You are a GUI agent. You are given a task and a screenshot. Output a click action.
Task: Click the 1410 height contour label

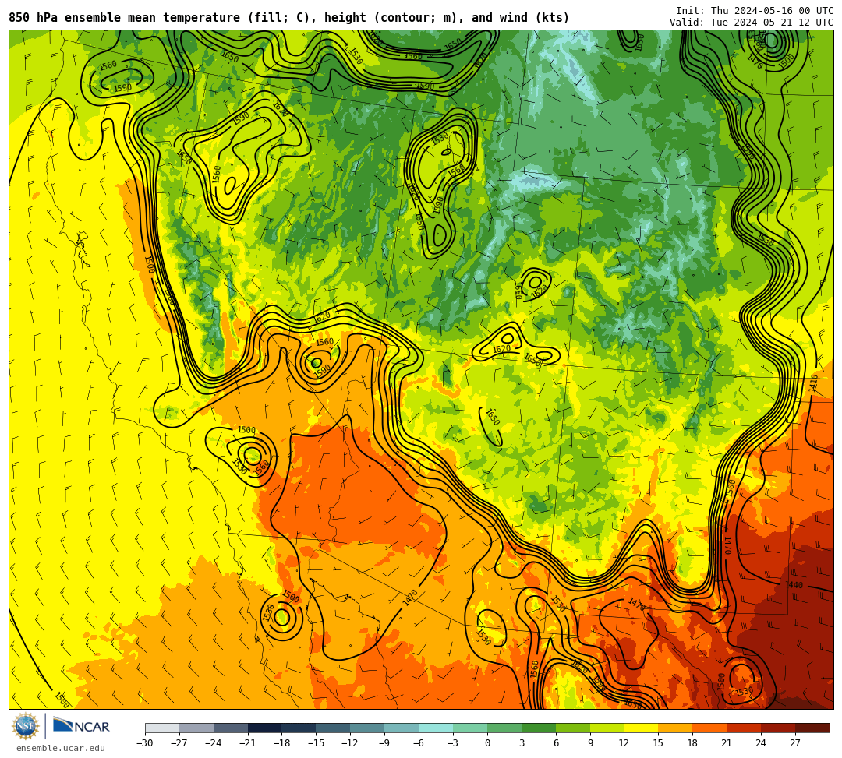(x=813, y=383)
